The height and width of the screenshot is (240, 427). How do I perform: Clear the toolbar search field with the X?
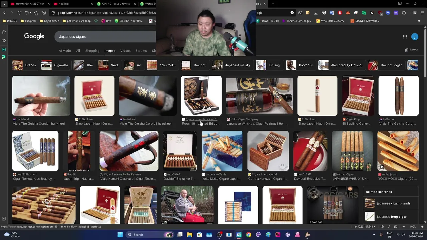tap(292, 13)
